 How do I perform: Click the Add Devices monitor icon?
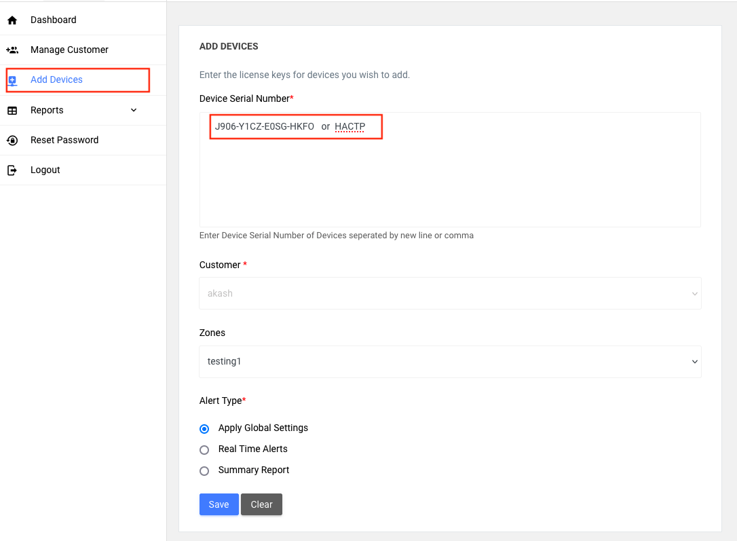[x=12, y=80]
